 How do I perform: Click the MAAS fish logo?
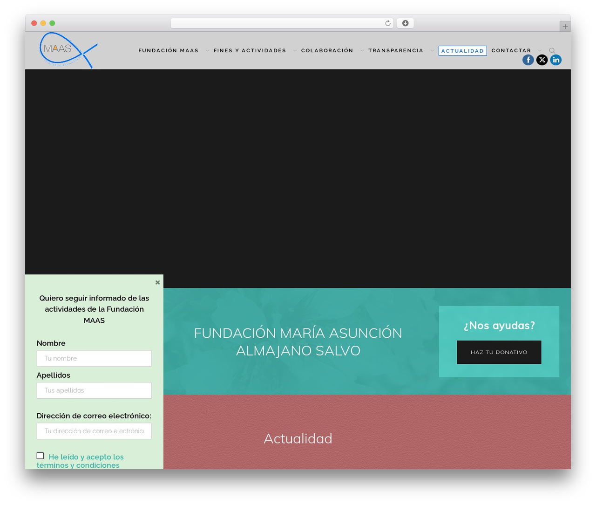(68, 50)
